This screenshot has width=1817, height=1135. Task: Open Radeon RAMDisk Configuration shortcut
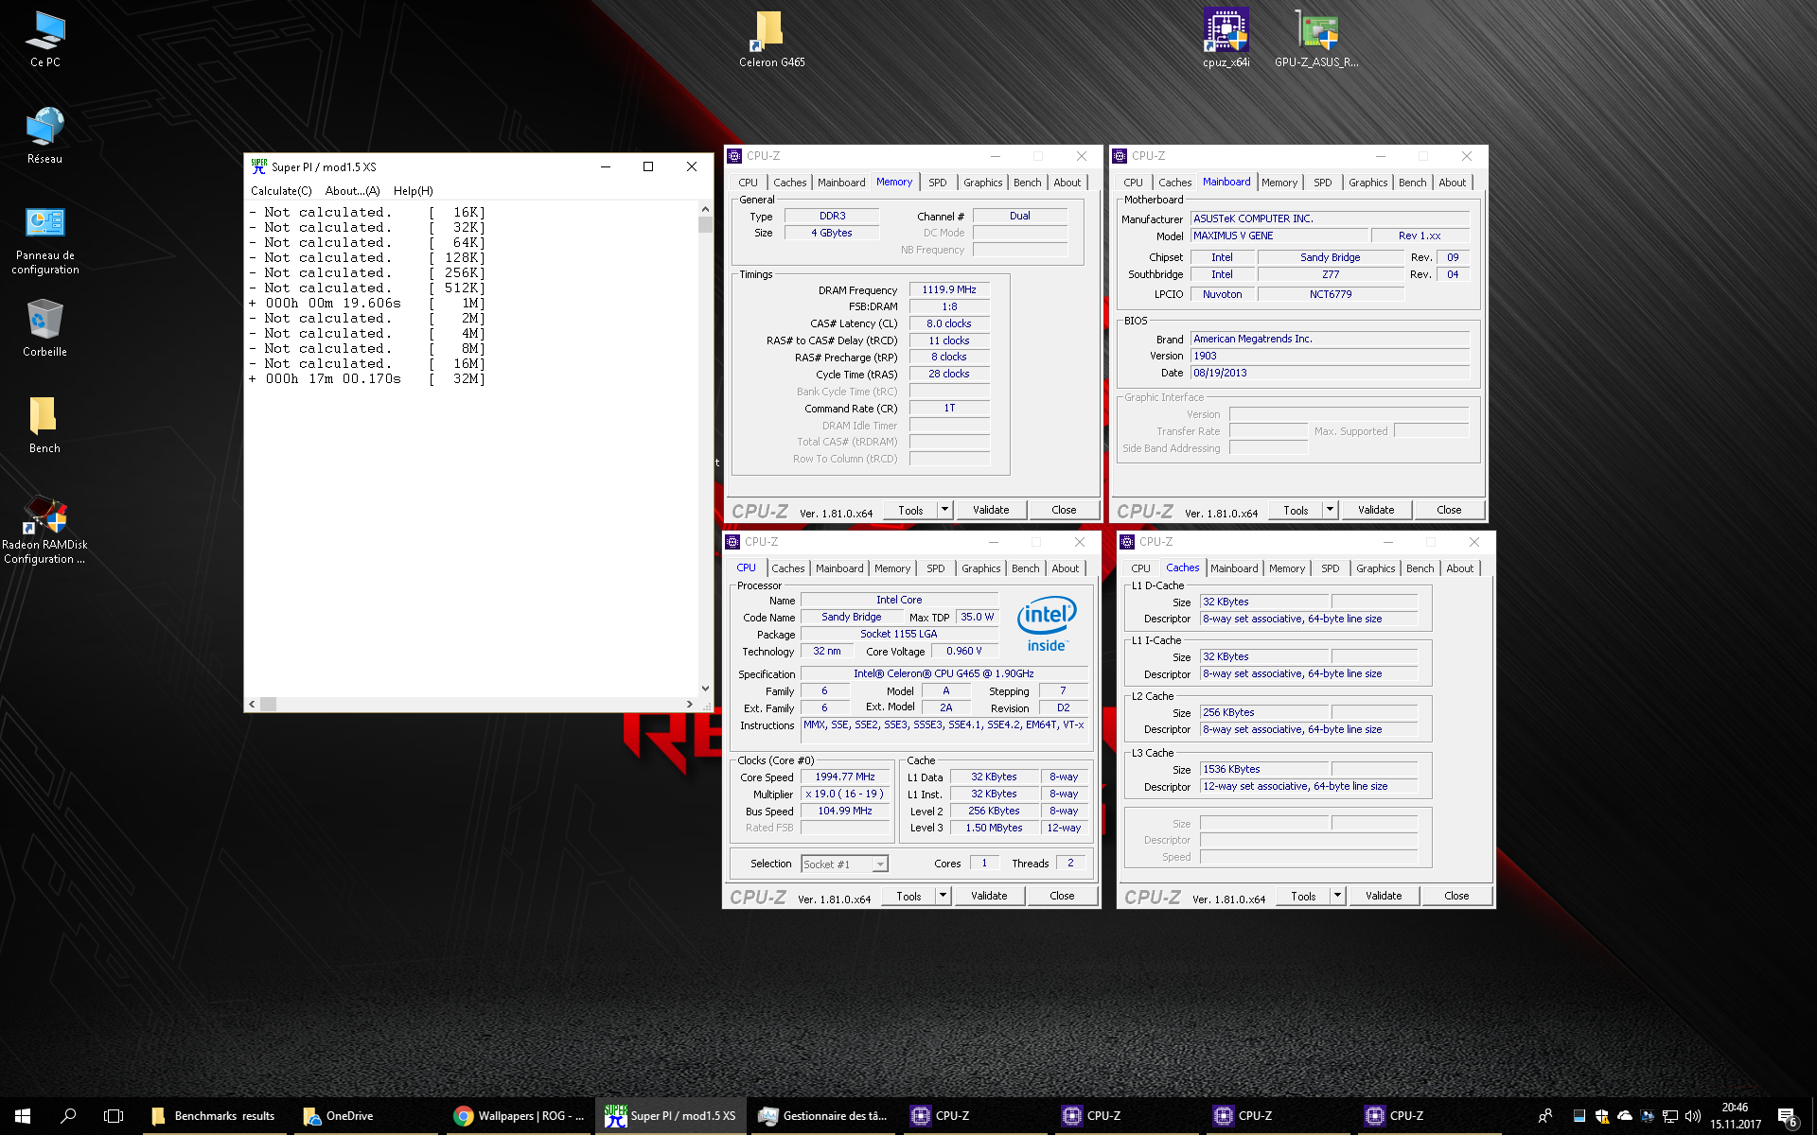44,530
